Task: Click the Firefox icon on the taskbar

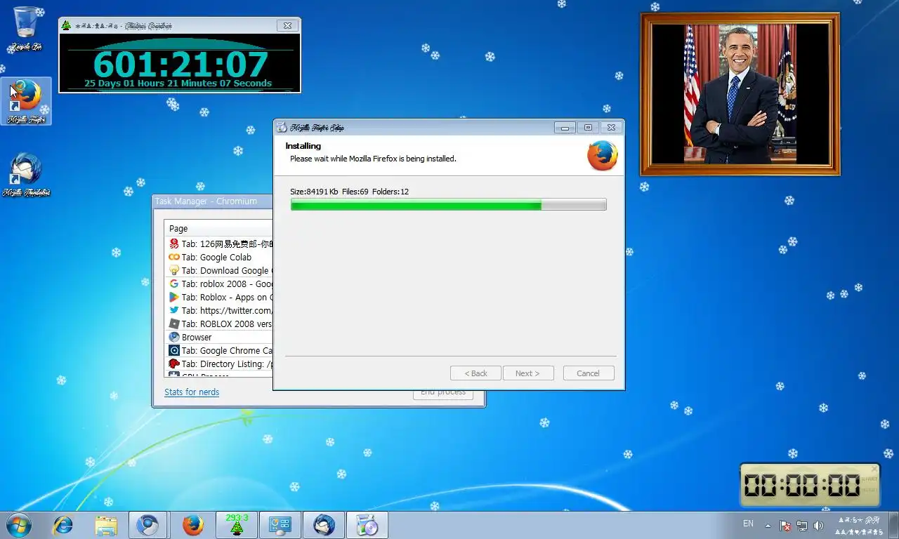Action: 192,525
